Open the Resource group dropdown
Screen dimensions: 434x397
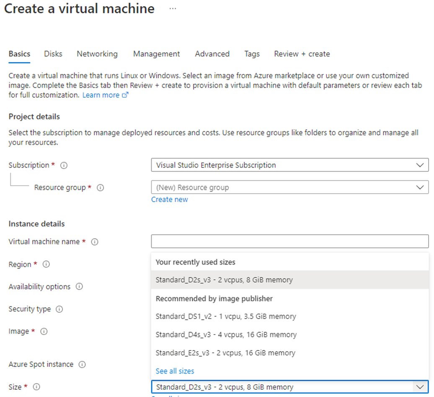(289, 187)
